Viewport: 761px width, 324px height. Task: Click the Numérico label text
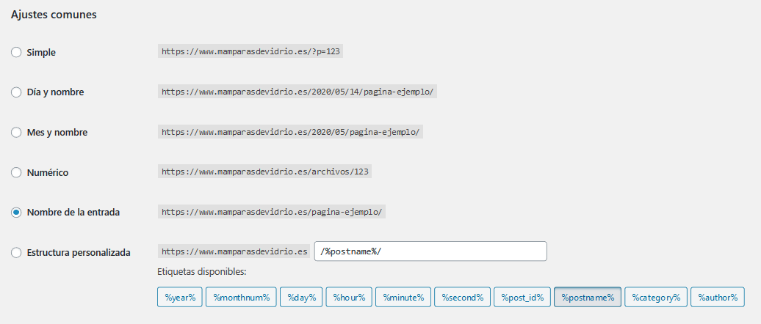click(48, 172)
